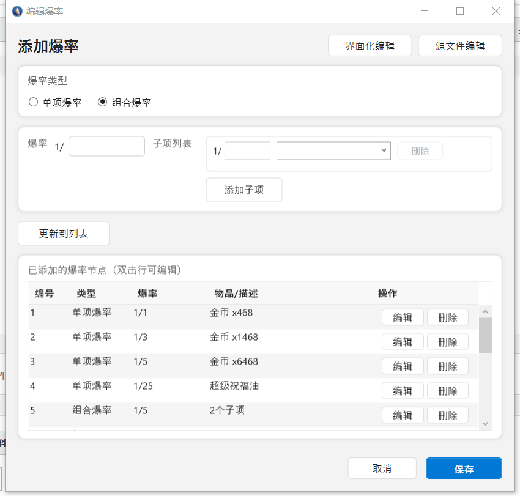Click the app icon in the title bar

coord(17,10)
